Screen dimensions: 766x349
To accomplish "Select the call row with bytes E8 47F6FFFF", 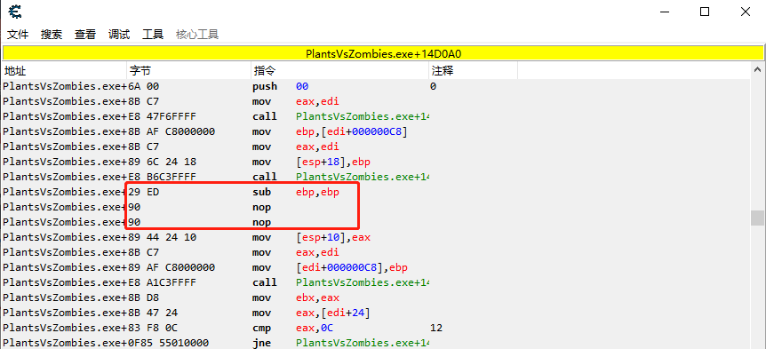I will 375,116.
